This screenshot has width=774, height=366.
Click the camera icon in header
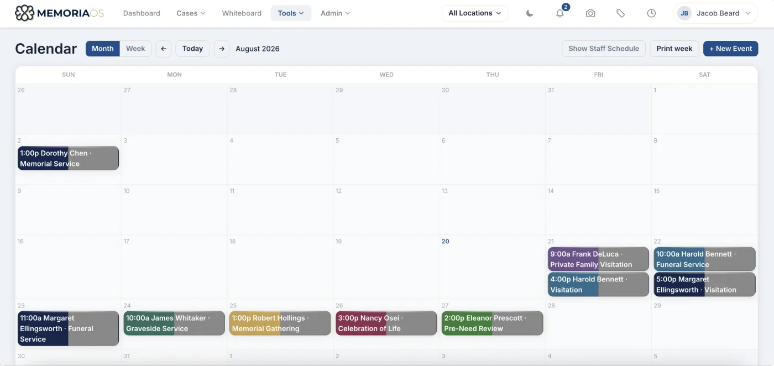pos(590,13)
